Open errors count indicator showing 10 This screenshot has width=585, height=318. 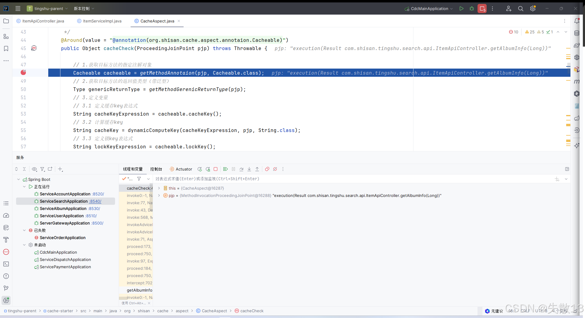pos(514,32)
